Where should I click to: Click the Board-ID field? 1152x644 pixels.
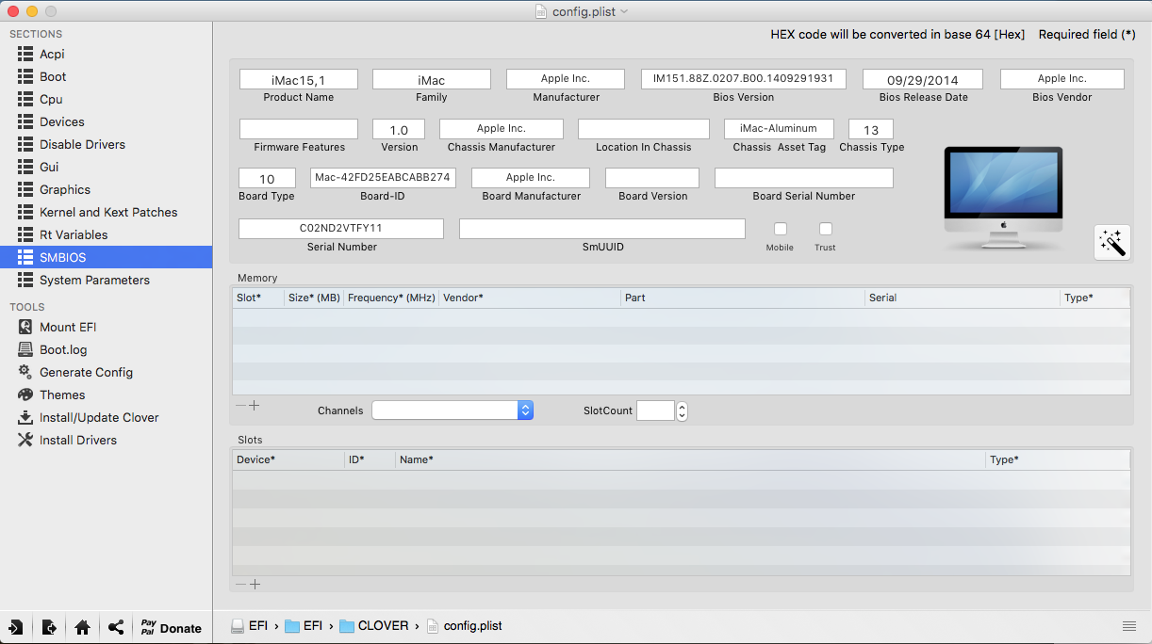383,178
